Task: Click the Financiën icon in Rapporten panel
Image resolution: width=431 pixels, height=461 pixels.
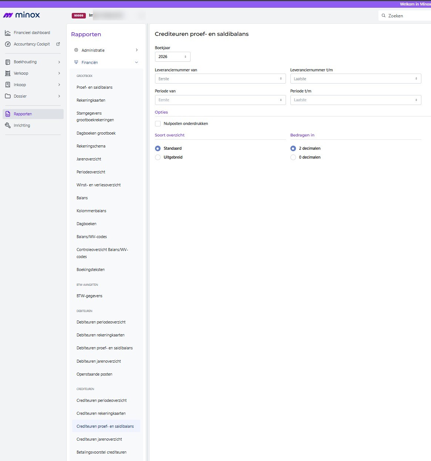Action: [76, 62]
